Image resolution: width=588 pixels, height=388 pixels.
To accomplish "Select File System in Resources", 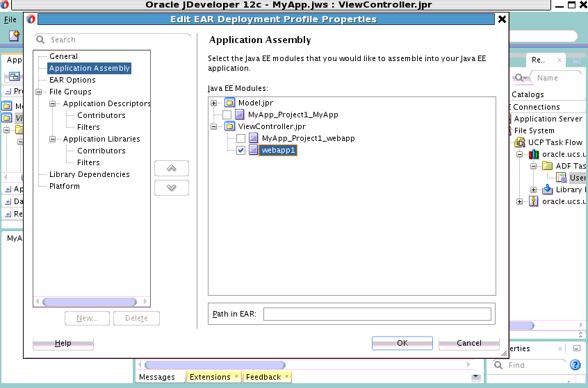I will click(x=534, y=130).
